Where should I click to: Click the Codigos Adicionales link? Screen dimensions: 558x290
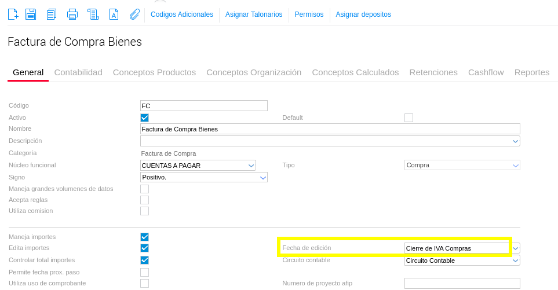[x=182, y=14]
